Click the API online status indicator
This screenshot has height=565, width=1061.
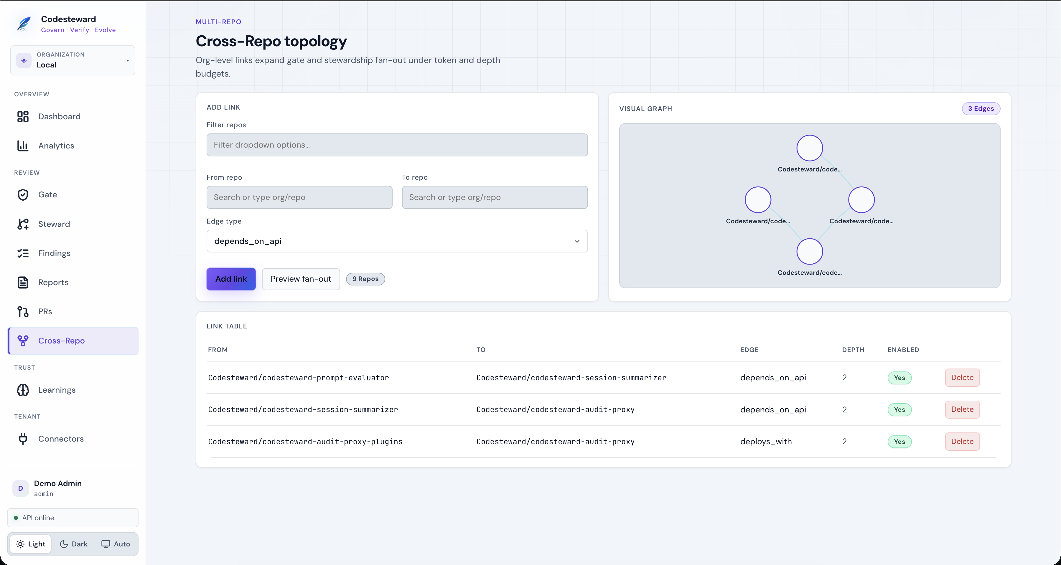(73, 518)
